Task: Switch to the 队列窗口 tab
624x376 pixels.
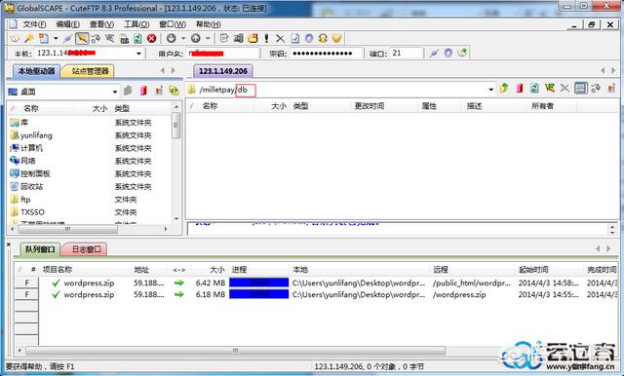Action: [40, 249]
